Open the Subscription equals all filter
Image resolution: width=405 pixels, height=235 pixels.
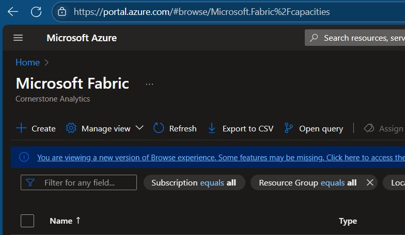click(194, 182)
